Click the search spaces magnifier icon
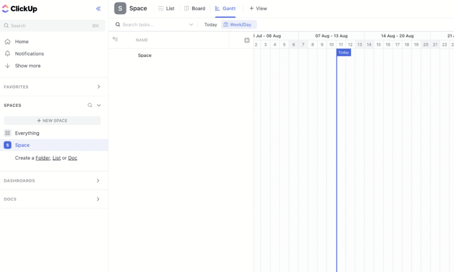454x272 pixels. [x=90, y=105]
